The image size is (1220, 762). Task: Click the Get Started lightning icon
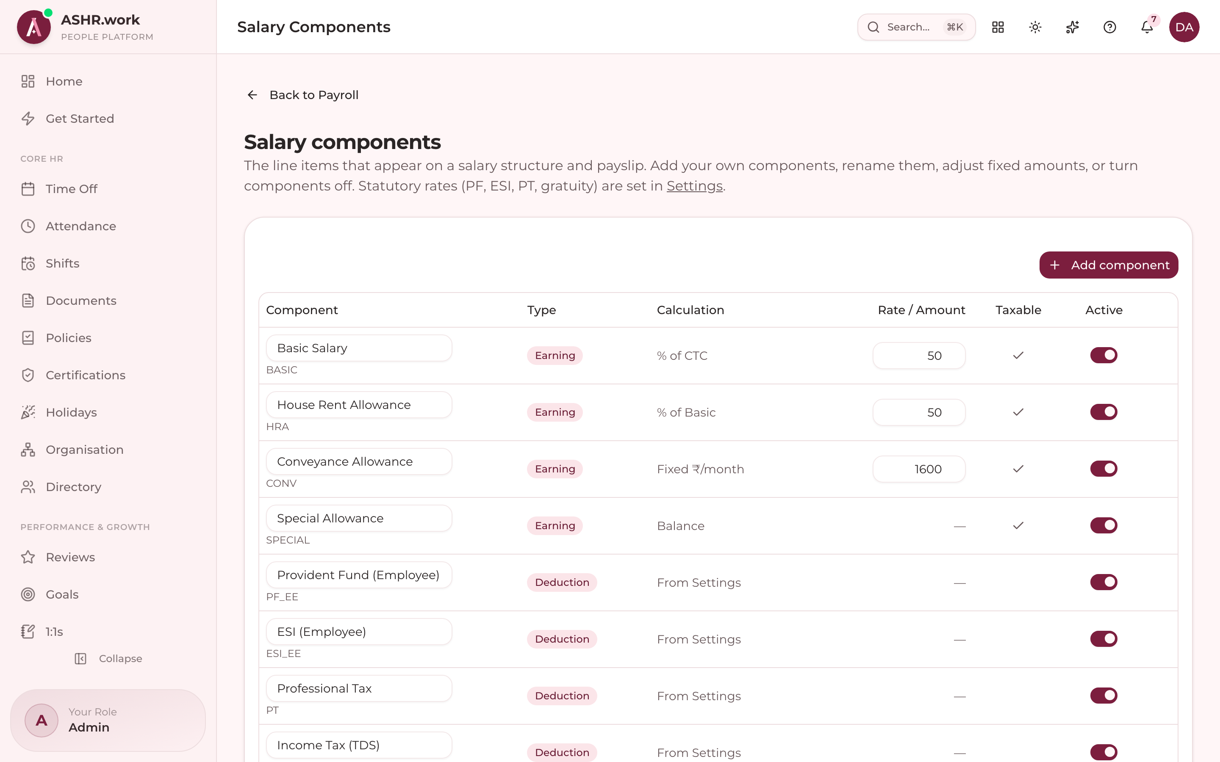28,119
